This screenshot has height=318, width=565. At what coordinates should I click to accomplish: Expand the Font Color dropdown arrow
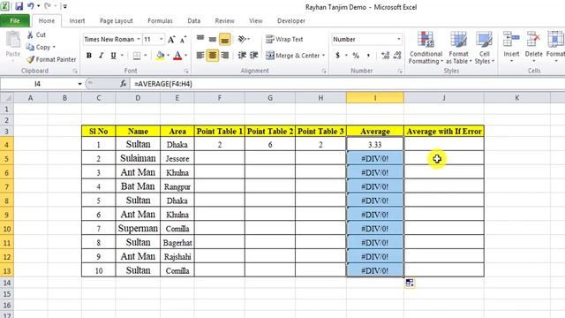point(186,56)
